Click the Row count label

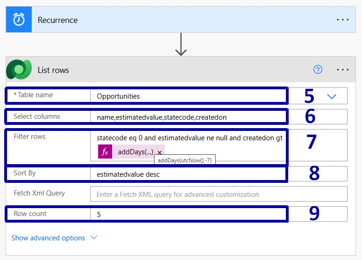[x=30, y=214]
